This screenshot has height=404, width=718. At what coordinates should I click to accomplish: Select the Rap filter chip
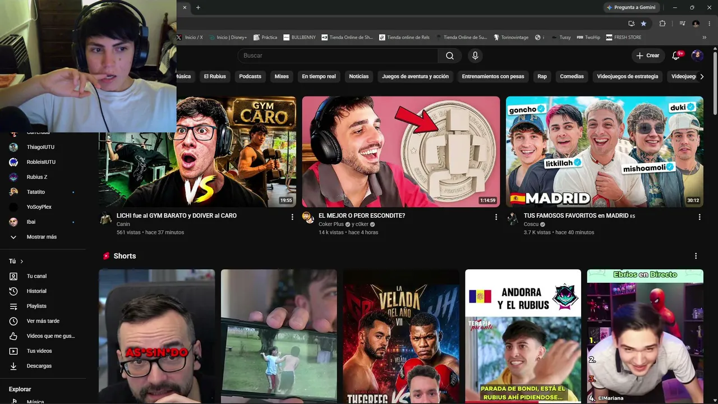[x=542, y=76]
